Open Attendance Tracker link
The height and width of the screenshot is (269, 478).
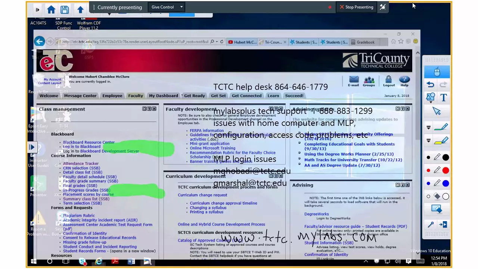coord(81,164)
